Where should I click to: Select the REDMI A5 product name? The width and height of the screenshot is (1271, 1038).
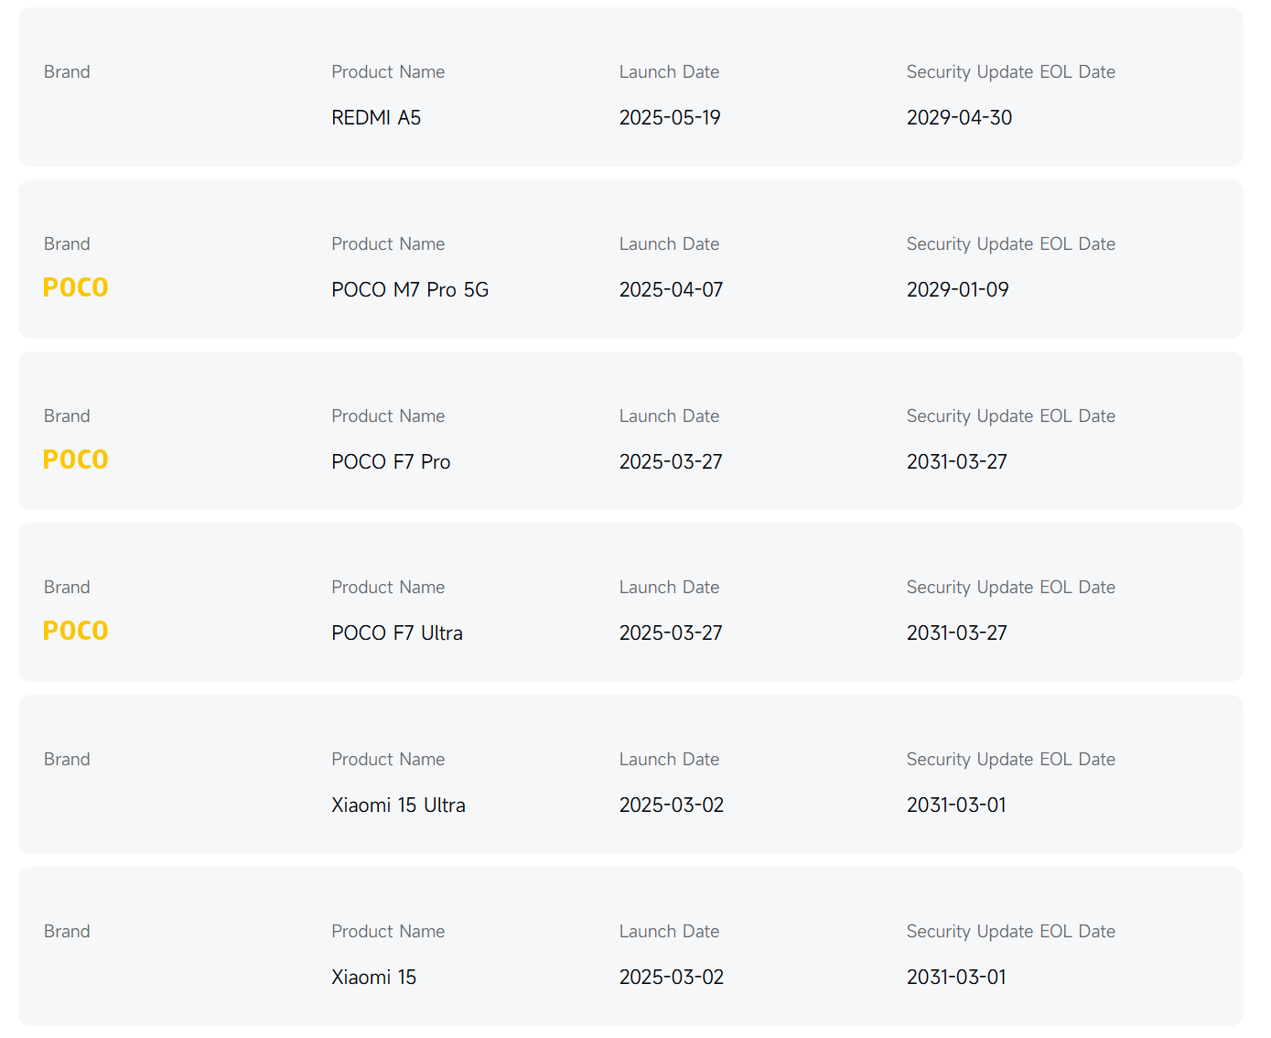point(376,118)
